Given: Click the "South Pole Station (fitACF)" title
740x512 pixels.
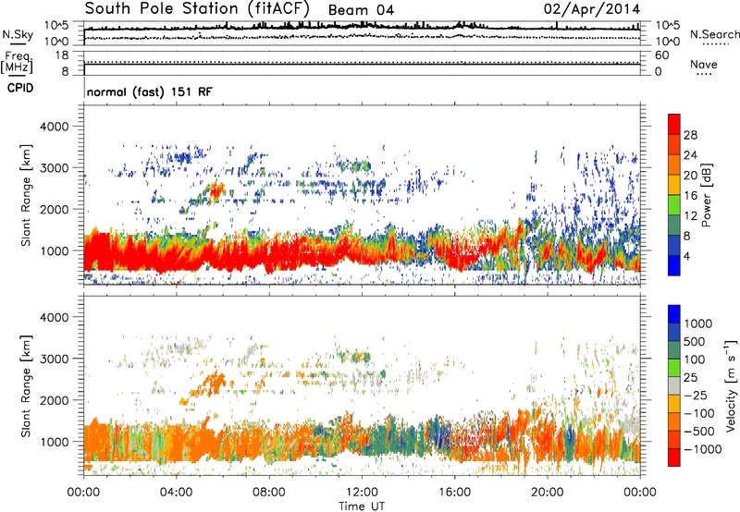Looking at the screenshot, I should coord(197,8).
